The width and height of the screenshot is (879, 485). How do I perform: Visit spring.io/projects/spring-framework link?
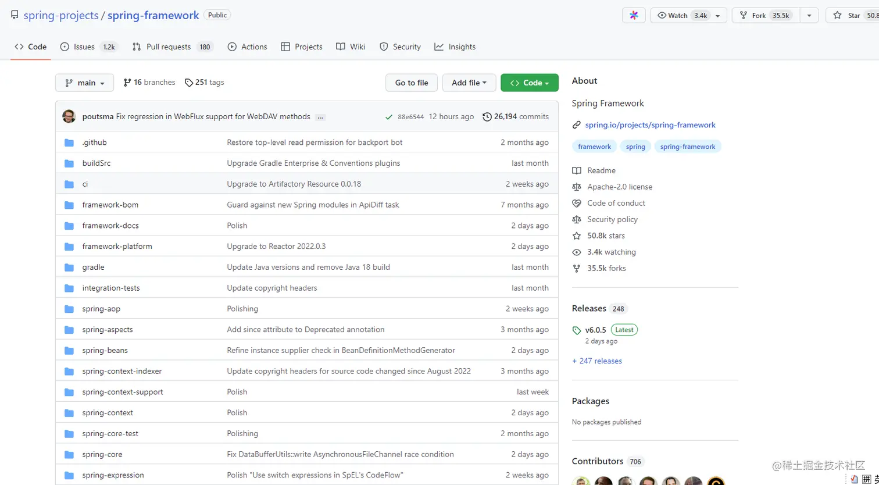coord(649,125)
